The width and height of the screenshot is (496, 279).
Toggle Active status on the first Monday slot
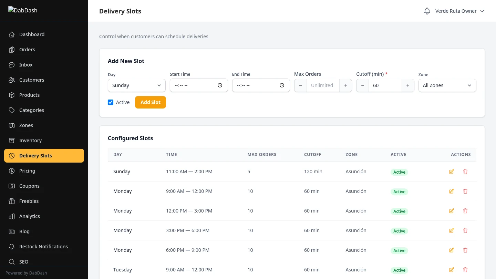point(399,192)
